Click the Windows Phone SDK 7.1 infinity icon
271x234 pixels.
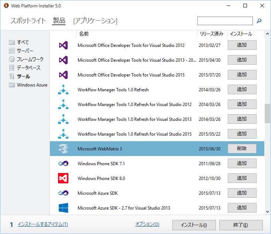(x=63, y=163)
